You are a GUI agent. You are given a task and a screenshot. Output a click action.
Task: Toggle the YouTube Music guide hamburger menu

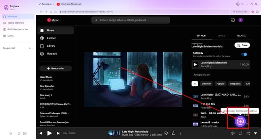coord(42,20)
